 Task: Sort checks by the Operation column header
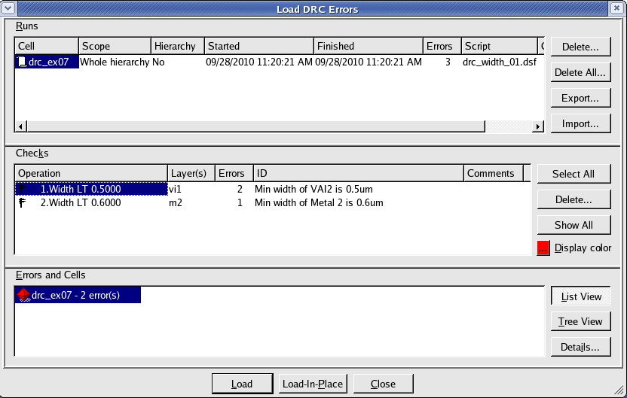(x=90, y=174)
